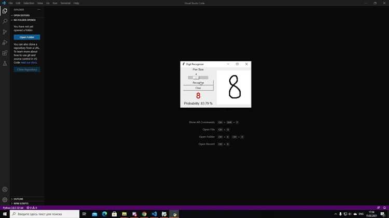Click the Python interpreter in status bar
The width and height of the screenshot is (389, 218).
(13, 208)
